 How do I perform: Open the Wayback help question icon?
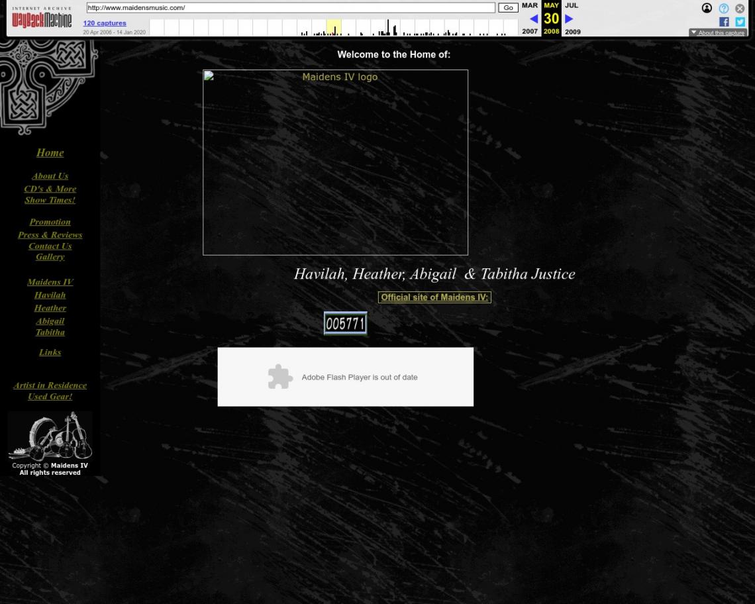723,8
